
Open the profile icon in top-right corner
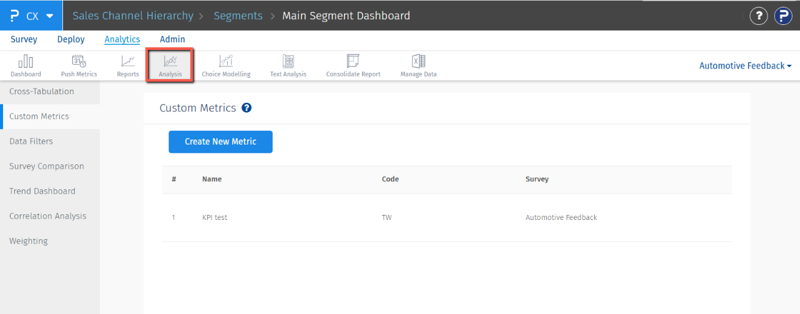click(x=783, y=16)
